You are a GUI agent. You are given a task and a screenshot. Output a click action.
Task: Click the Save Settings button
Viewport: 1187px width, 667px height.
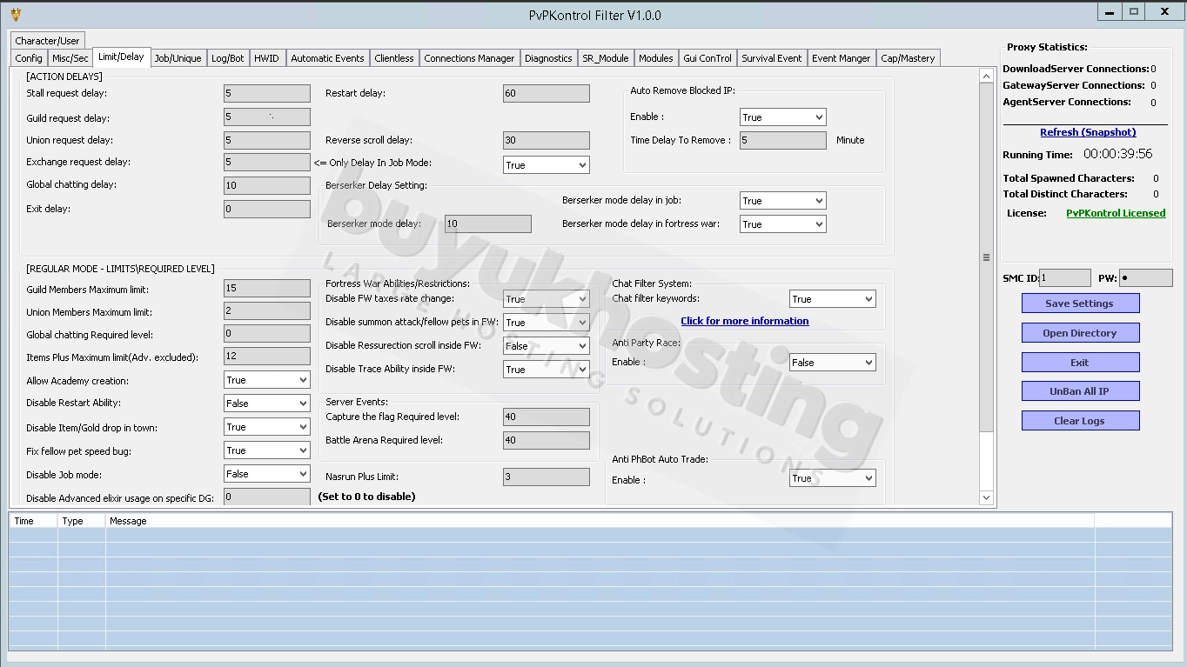tap(1080, 303)
